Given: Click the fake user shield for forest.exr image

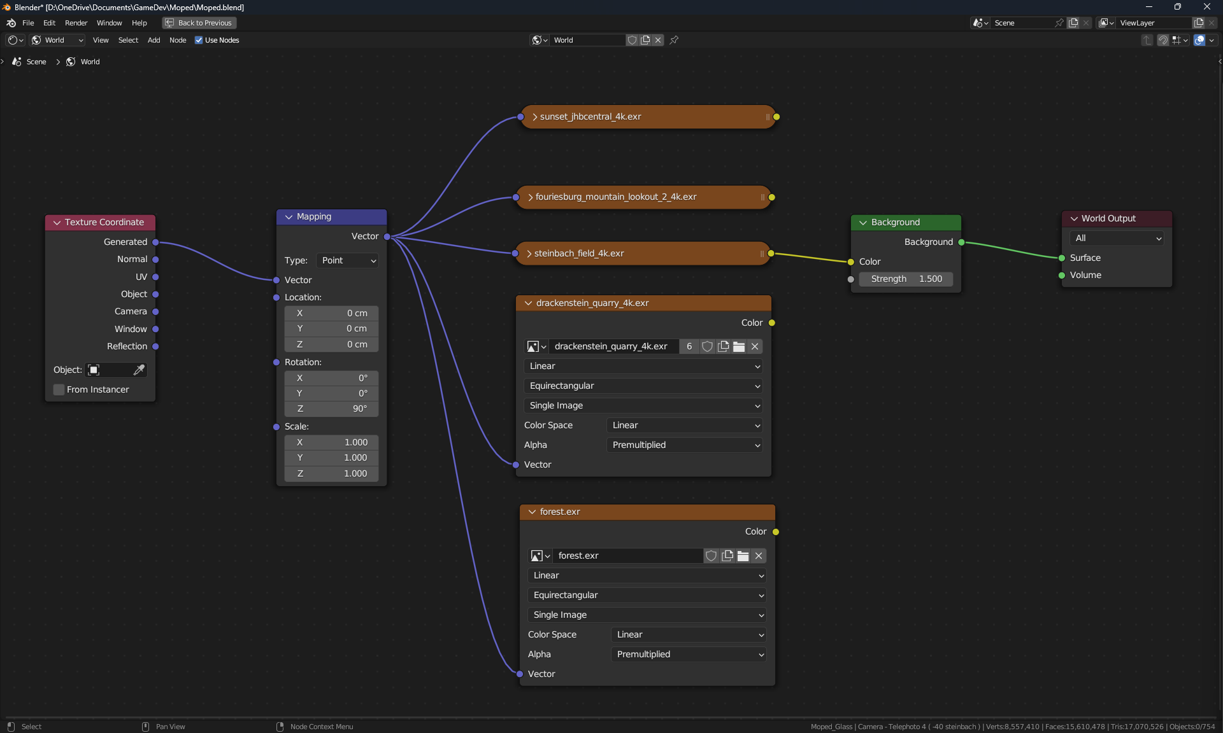Looking at the screenshot, I should tap(712, 555).
